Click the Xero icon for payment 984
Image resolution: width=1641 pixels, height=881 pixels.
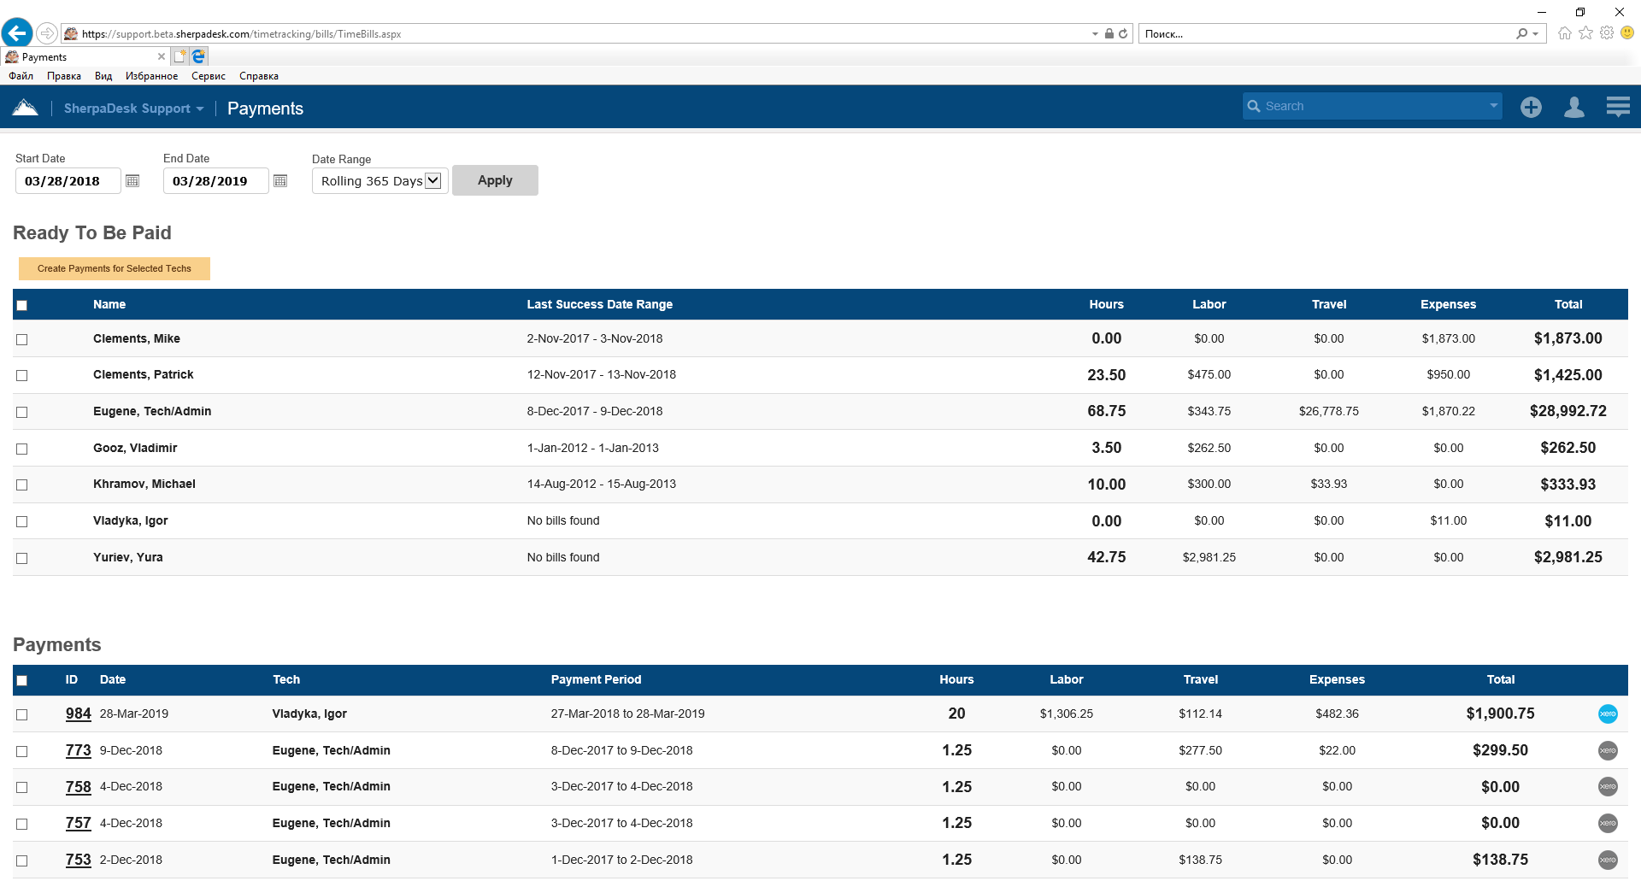(x=1608, y=714)
